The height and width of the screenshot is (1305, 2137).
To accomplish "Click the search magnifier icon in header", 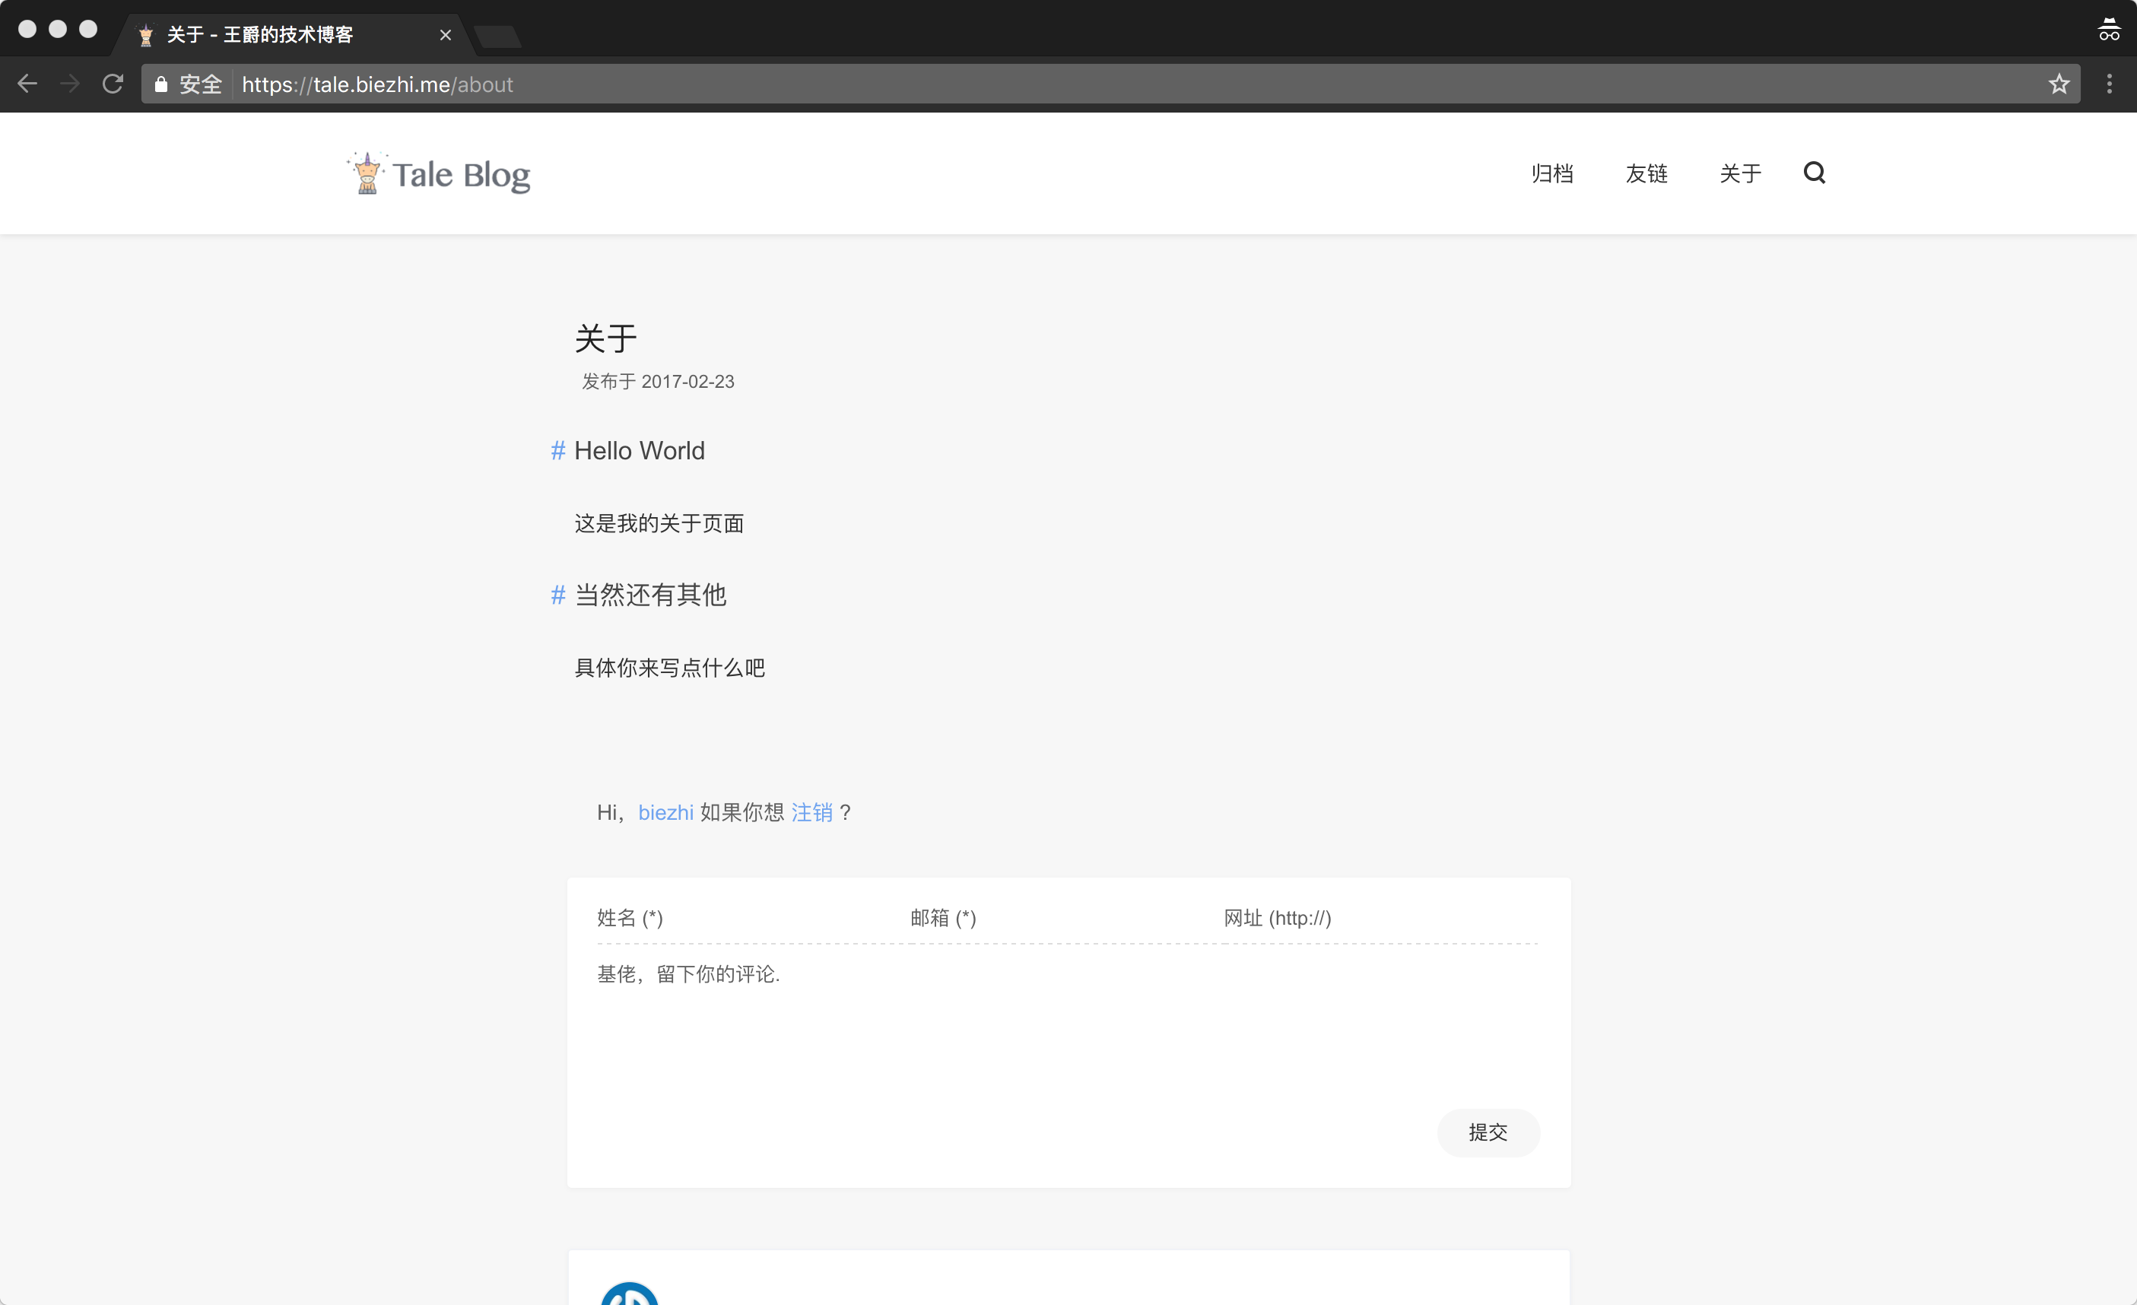I will (x=1814, y=173).
